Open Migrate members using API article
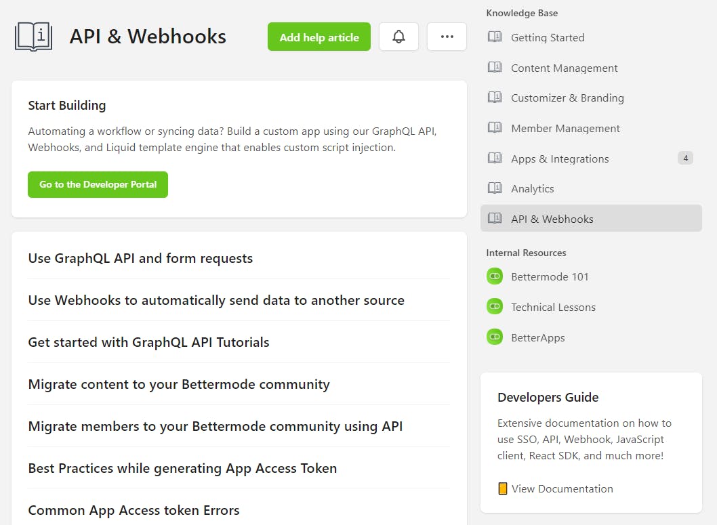717x525 pixels. (x=216, y=426)
